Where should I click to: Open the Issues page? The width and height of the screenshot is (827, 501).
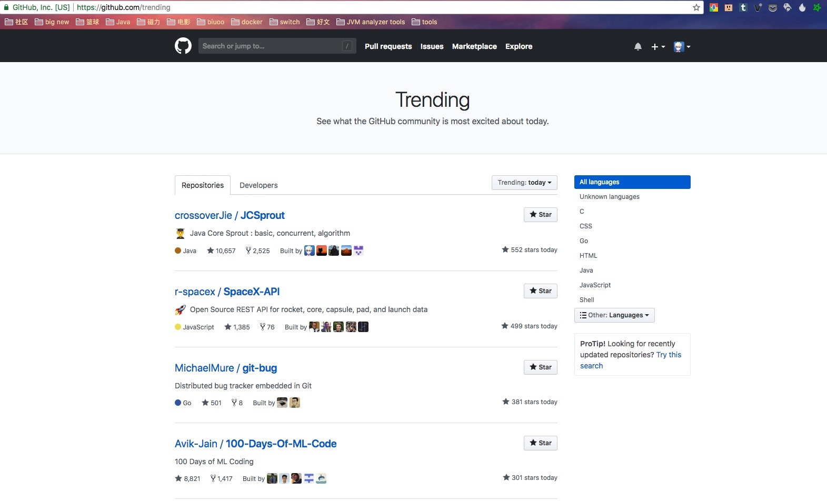pyautogui.click(x=432, y=46)
